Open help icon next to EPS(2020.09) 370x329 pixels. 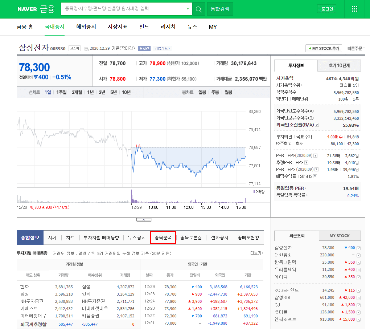(315, 156)
